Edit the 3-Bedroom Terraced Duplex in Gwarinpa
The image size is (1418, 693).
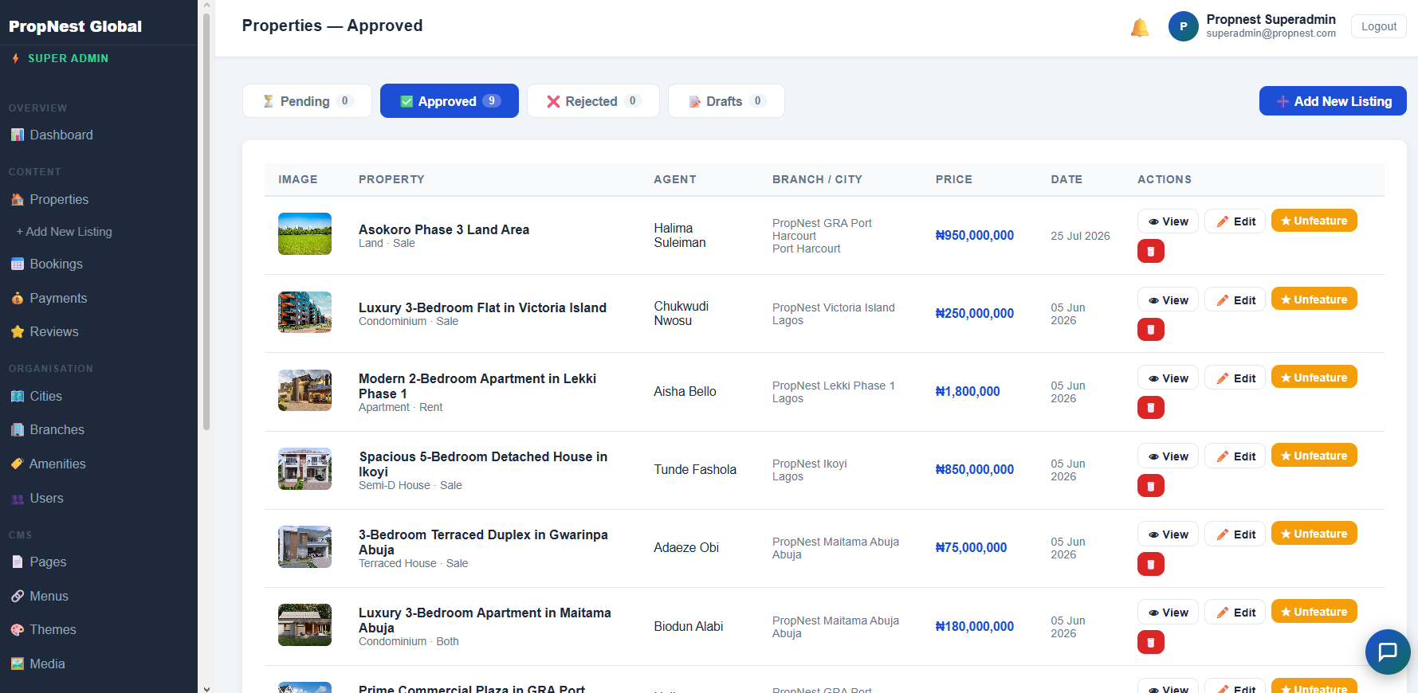tap(1235, 534)
